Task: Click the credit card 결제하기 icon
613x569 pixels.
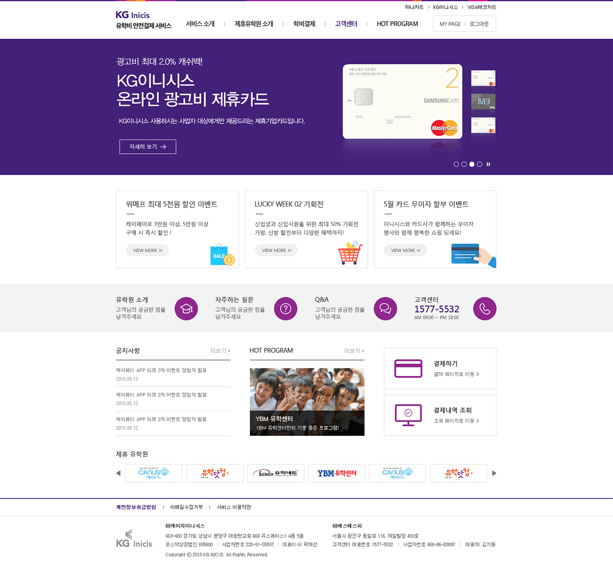Action: (408, 368)
